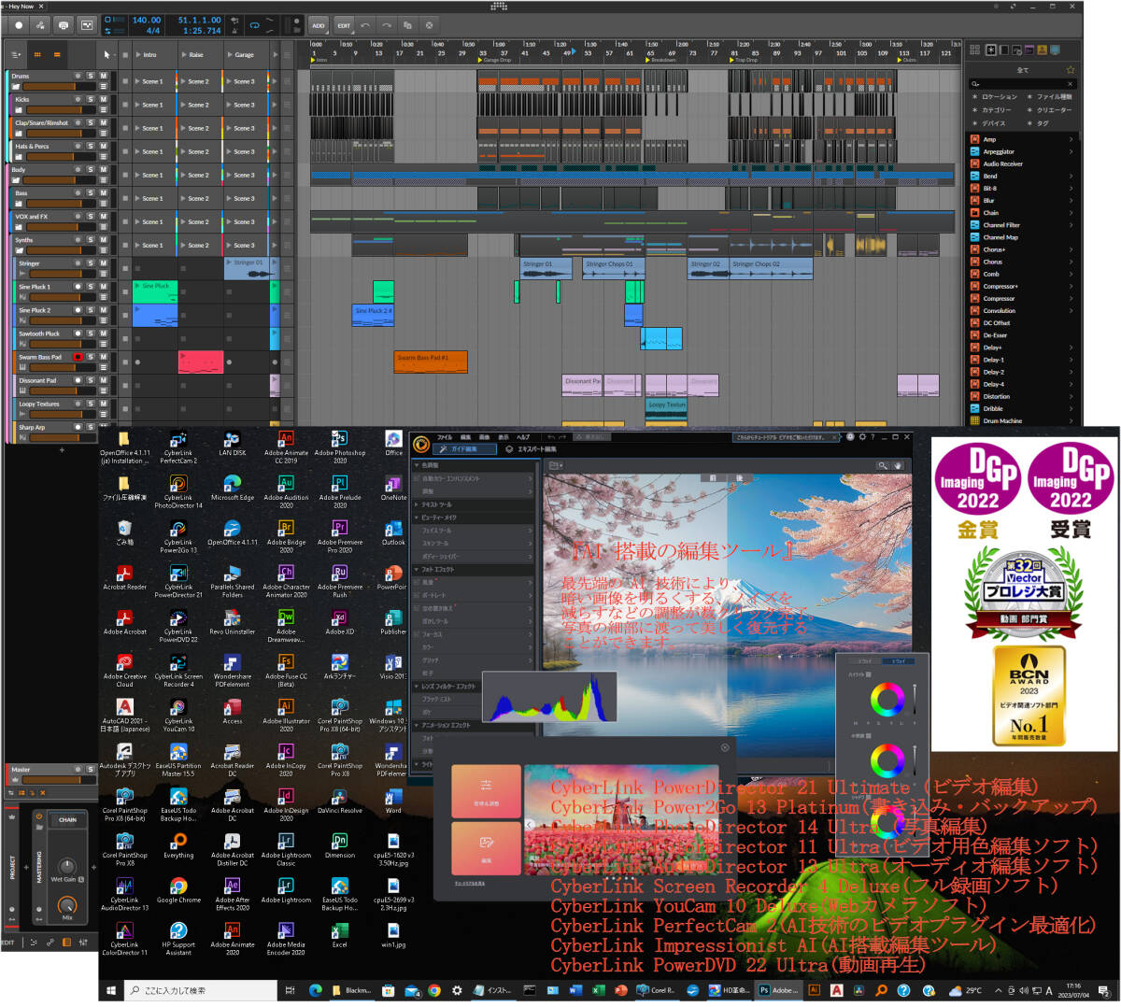Viewport: 1121px width, 1007px height.
Task: Toggle record arm on Swarm Bass Pad
Action: [x=78, y=357]
